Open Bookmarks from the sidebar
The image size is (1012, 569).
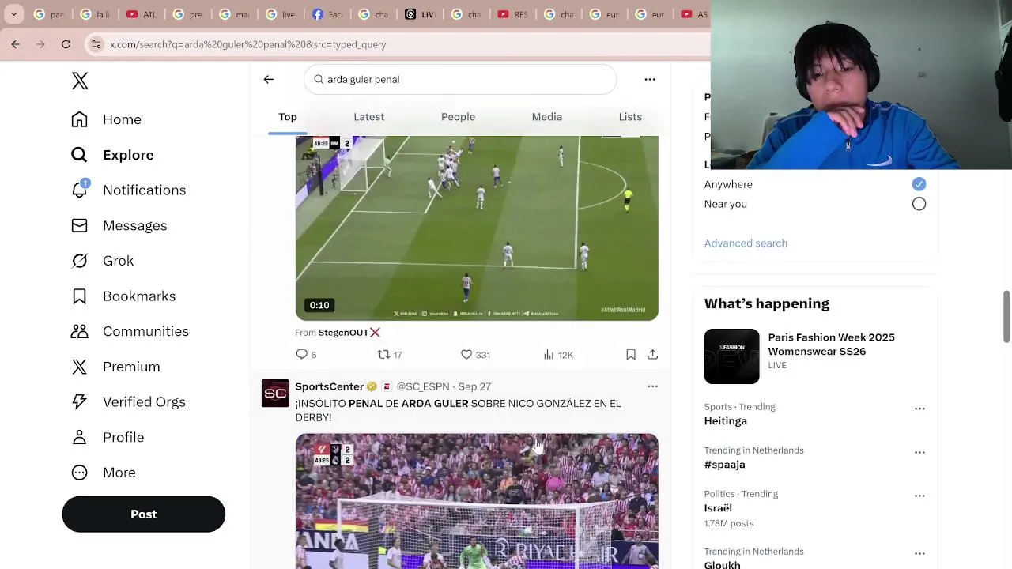pos(123,296)
